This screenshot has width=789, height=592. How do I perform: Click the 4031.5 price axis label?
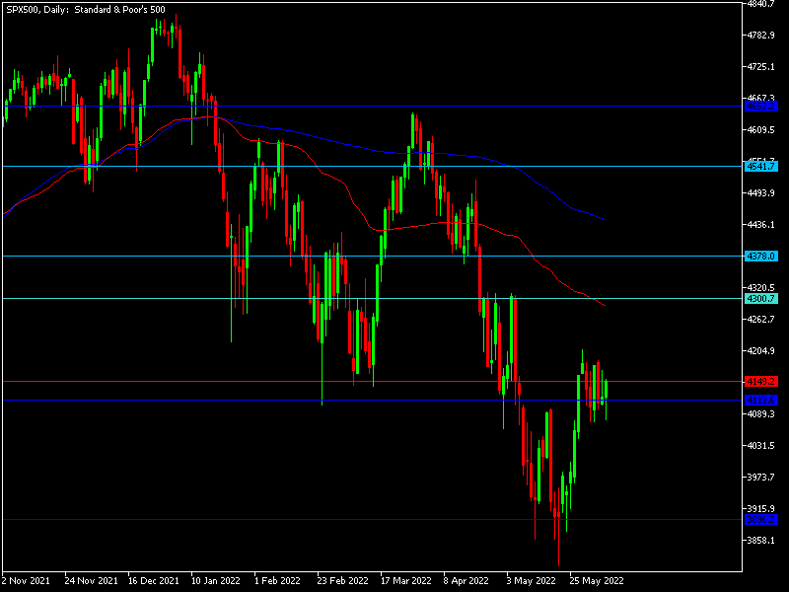(x=760, y=446)
